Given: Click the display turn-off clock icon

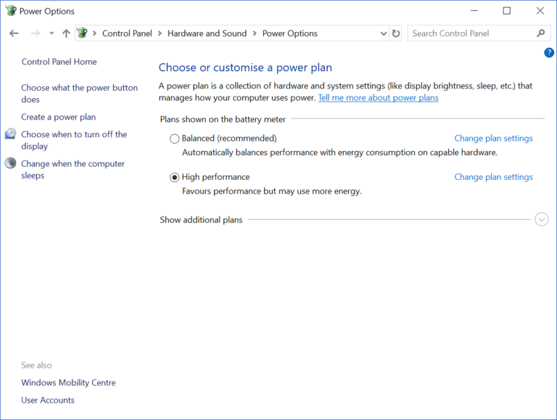Looking at the screenshot, I should (10, 134).
